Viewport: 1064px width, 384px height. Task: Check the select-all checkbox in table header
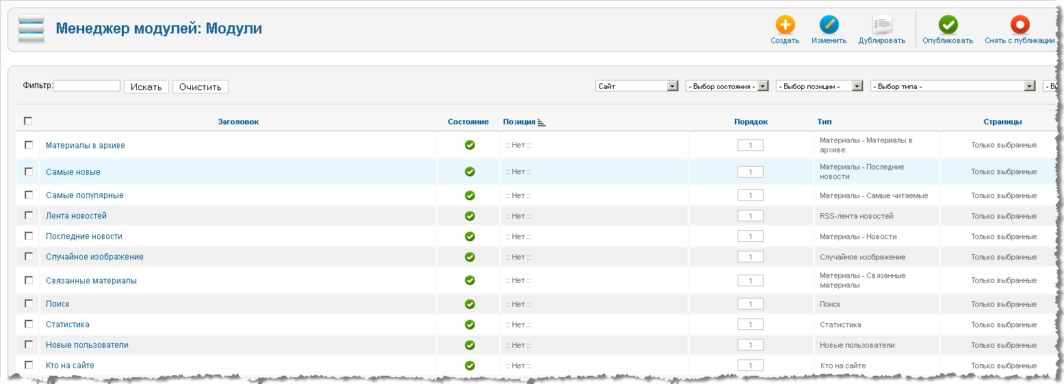click(28, 121)
